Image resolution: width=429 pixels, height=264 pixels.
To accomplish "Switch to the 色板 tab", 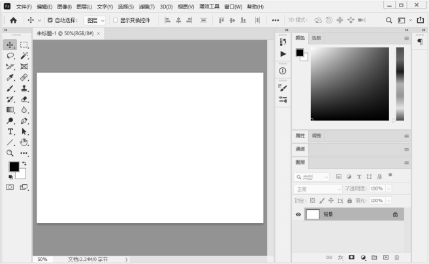I will (316, 38).
